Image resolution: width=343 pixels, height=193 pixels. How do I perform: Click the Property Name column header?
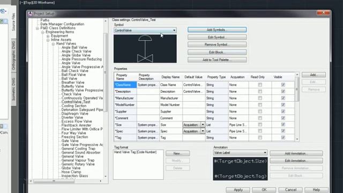coord(125,77)
